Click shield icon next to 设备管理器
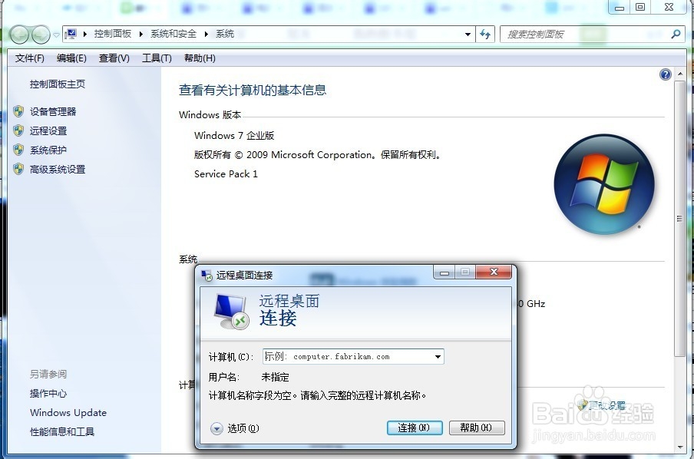The height and width of the screenshot is (459, 694). point(18,111)
